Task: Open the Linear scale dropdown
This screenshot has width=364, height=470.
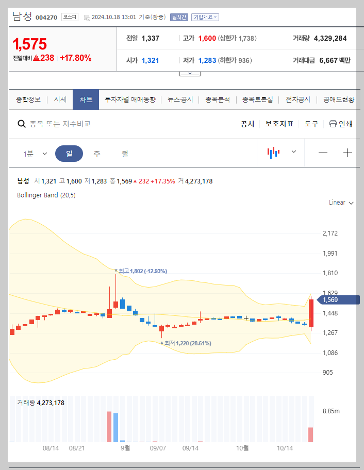Action: click(x=340, y=203)
